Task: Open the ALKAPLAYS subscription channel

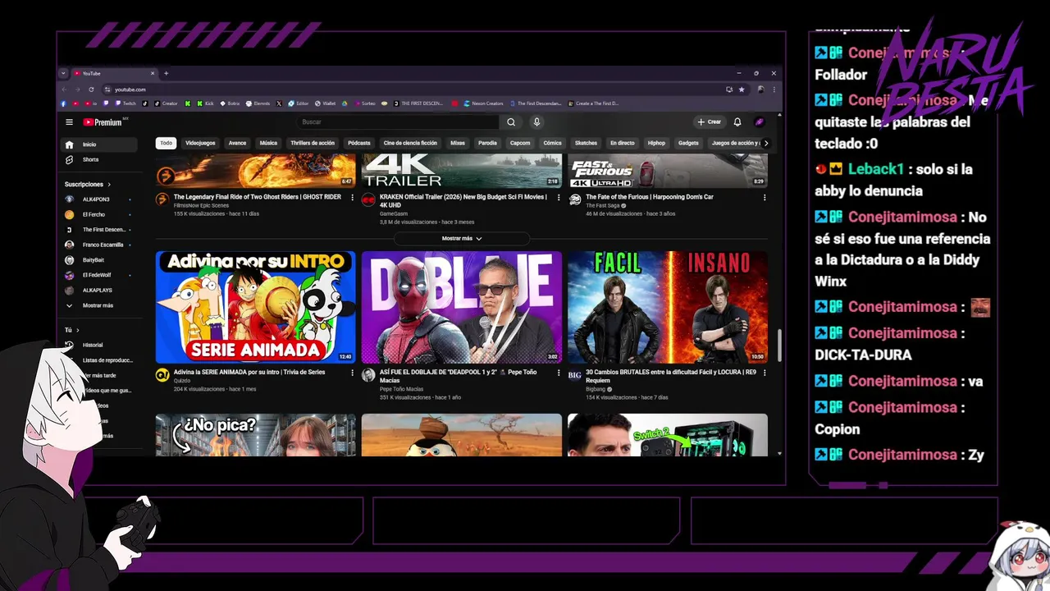Action: pyautogui.click(x=99, y=291)
